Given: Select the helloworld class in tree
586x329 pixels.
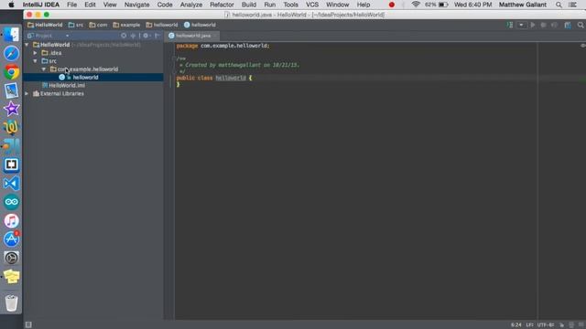Looking at the screenshot, I should 93,77.
